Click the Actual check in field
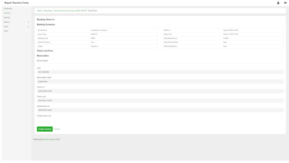 [x=160, y=110]
